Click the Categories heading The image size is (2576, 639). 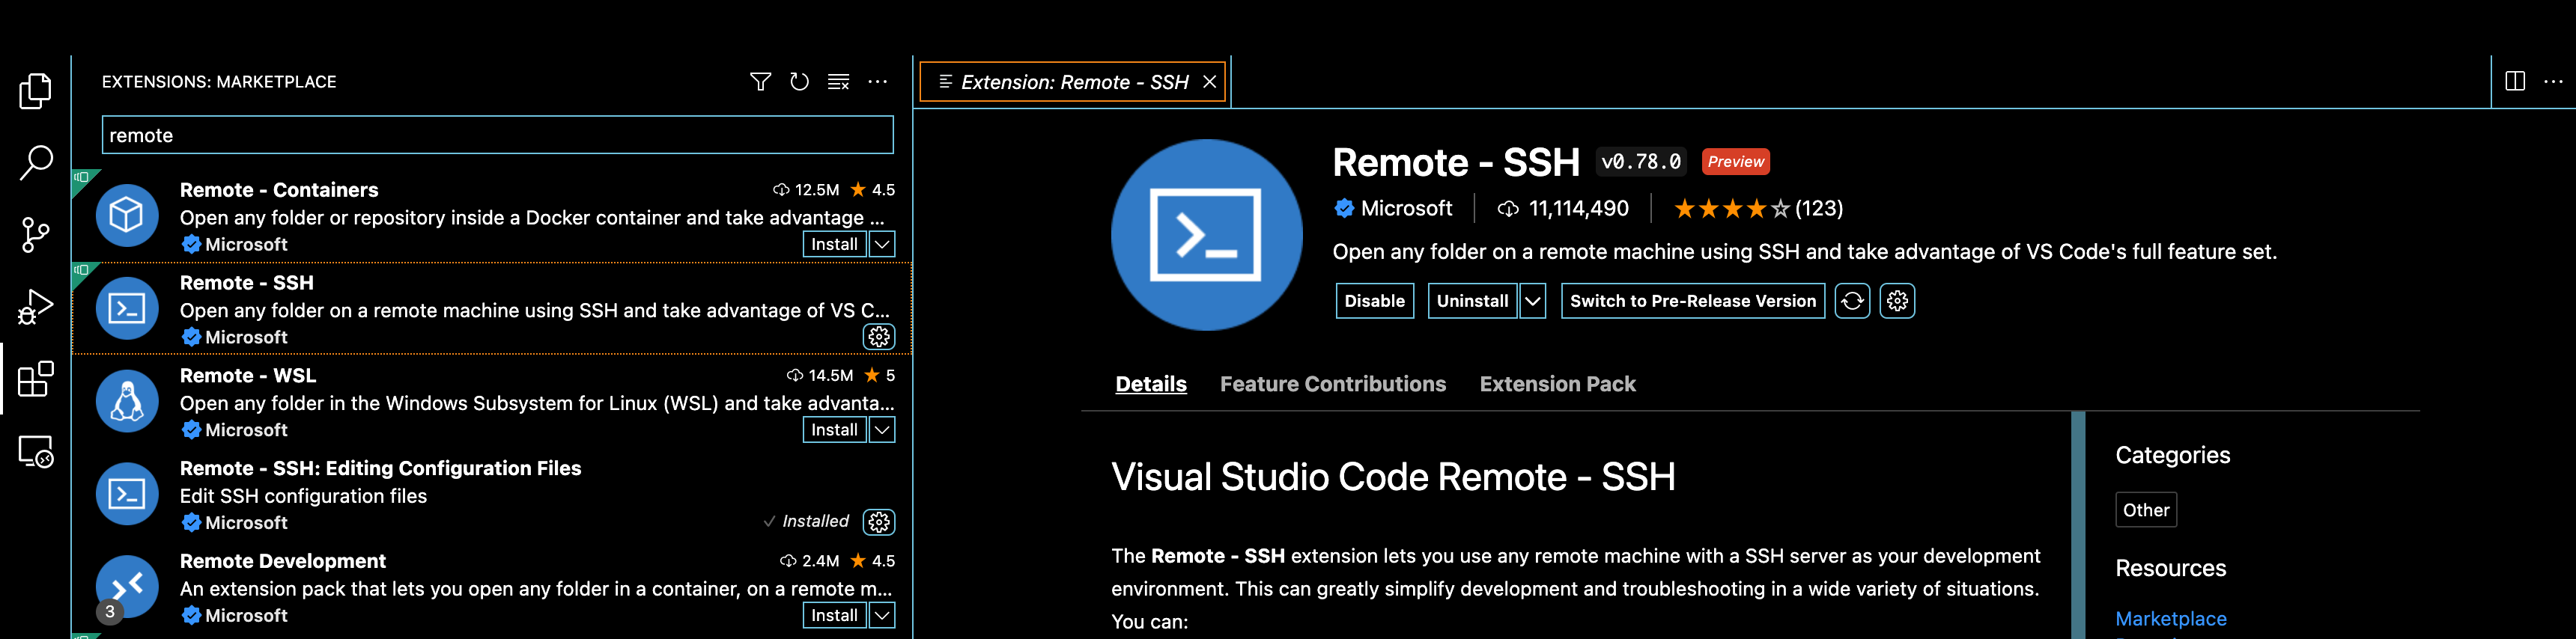2172,455
